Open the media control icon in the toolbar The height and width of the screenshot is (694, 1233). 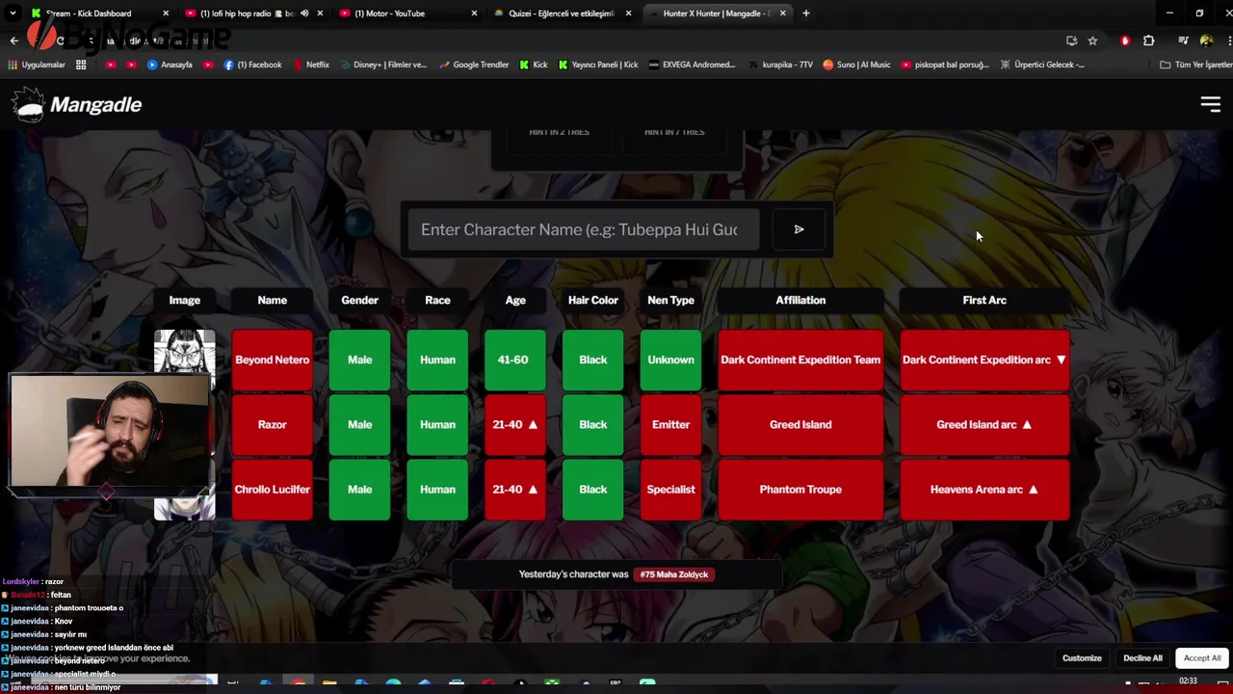[x=1183, y=40]
